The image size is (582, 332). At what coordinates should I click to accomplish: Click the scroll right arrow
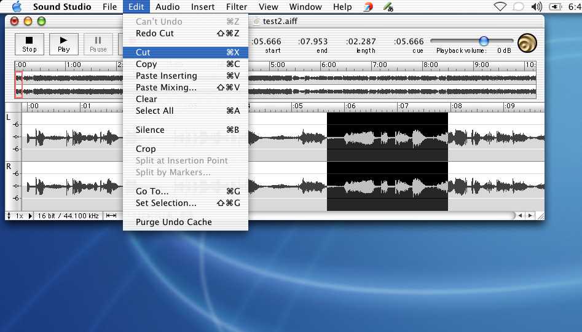530,215
